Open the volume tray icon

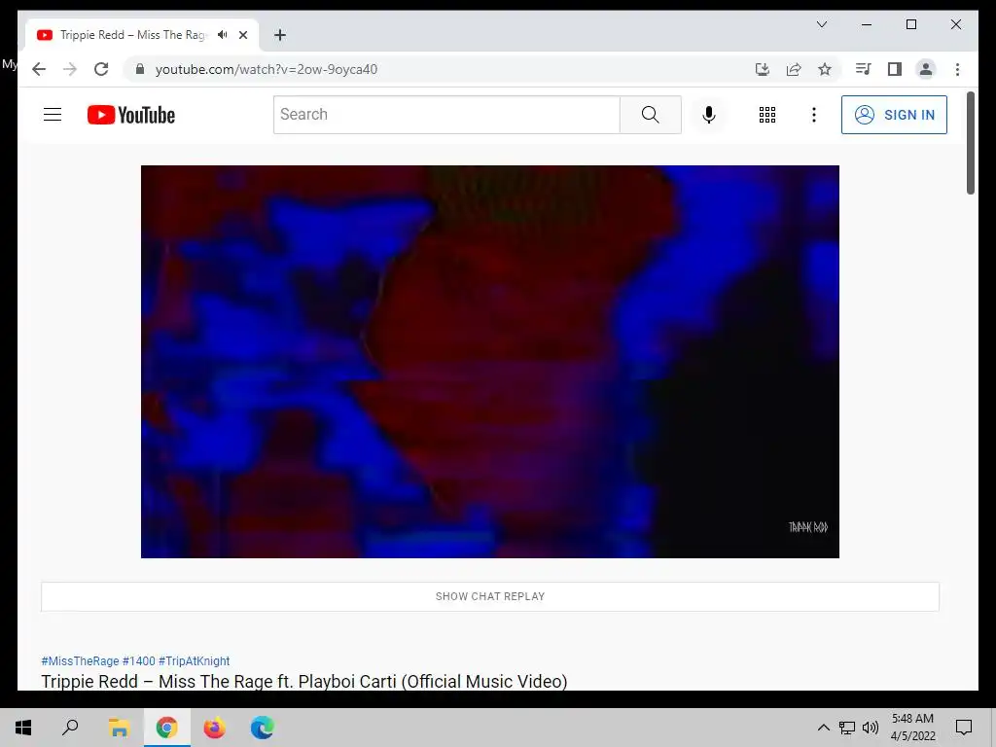click(x=871, y=728)
